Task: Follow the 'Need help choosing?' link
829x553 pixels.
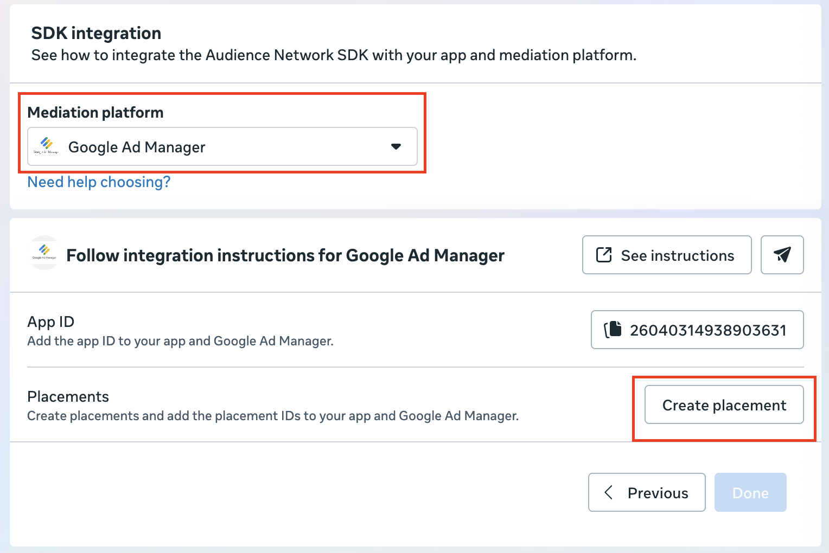Action: [99, 182]
